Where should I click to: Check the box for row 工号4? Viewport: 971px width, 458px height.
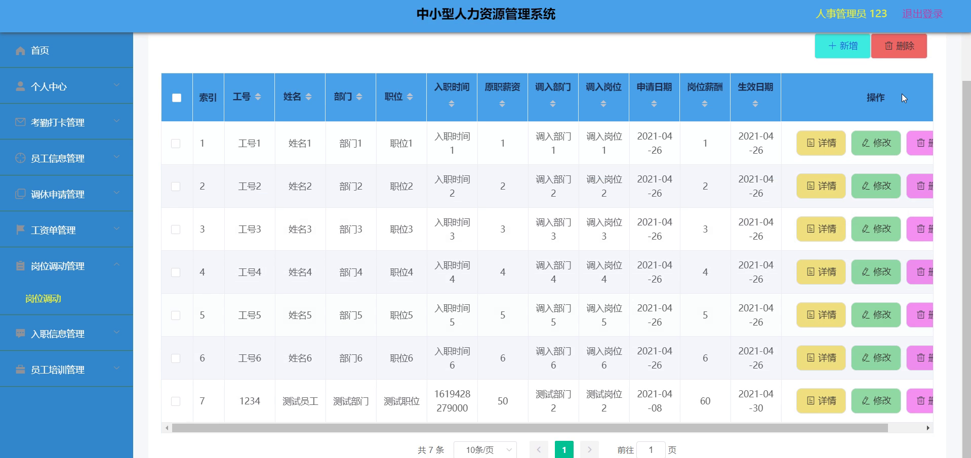coord(176,272)
